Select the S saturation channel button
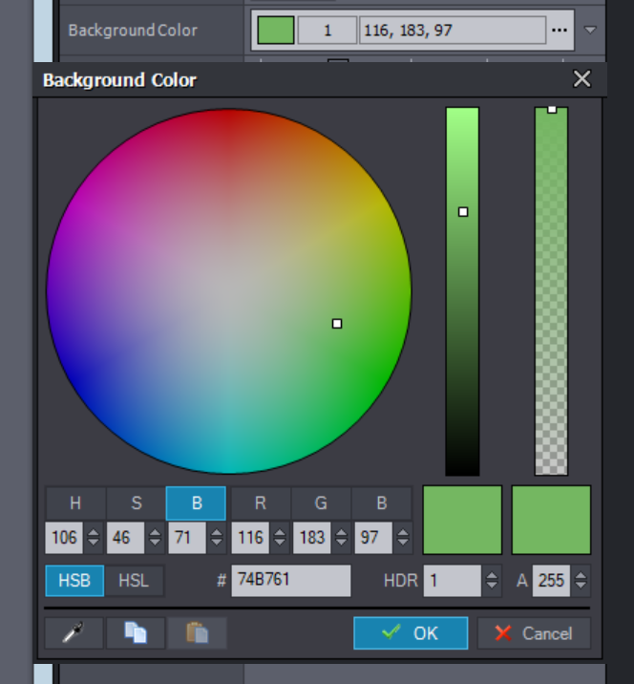 tap(136, 503)
